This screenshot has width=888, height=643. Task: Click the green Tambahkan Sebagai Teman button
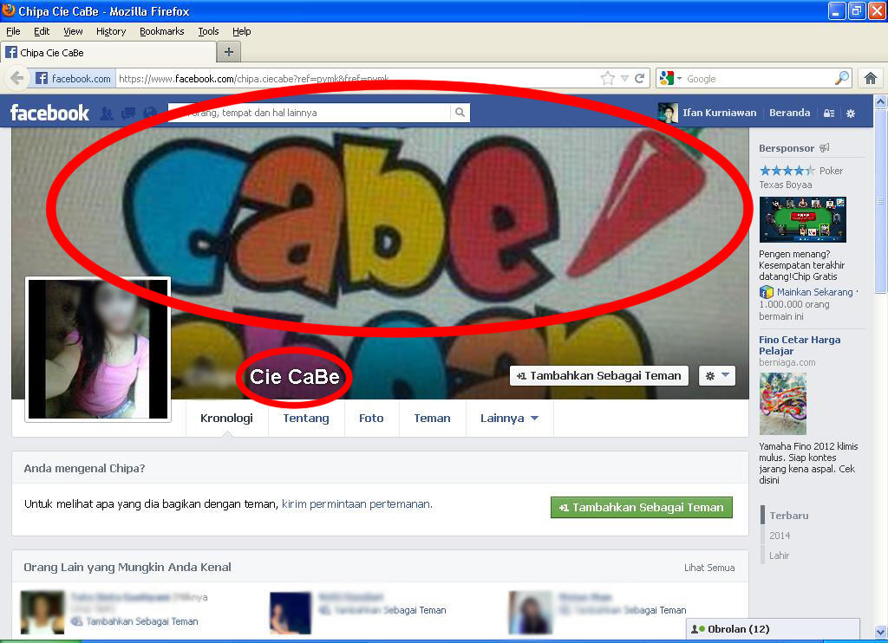coord(641,507)
